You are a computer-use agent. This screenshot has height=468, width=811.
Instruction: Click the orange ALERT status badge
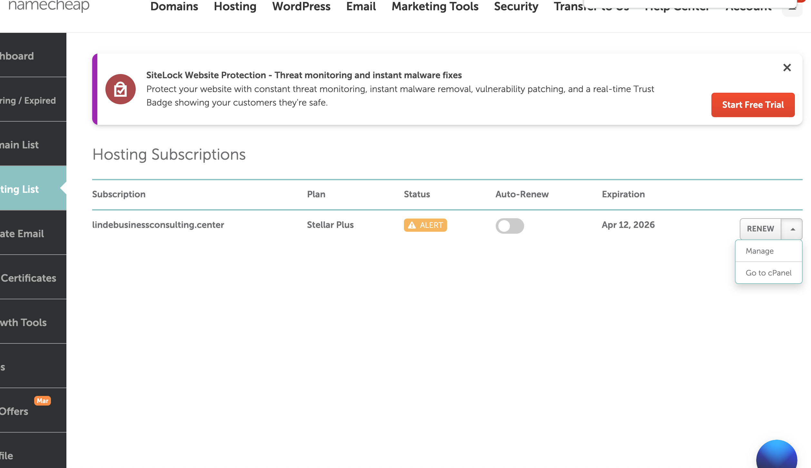(x=425, y=225)
